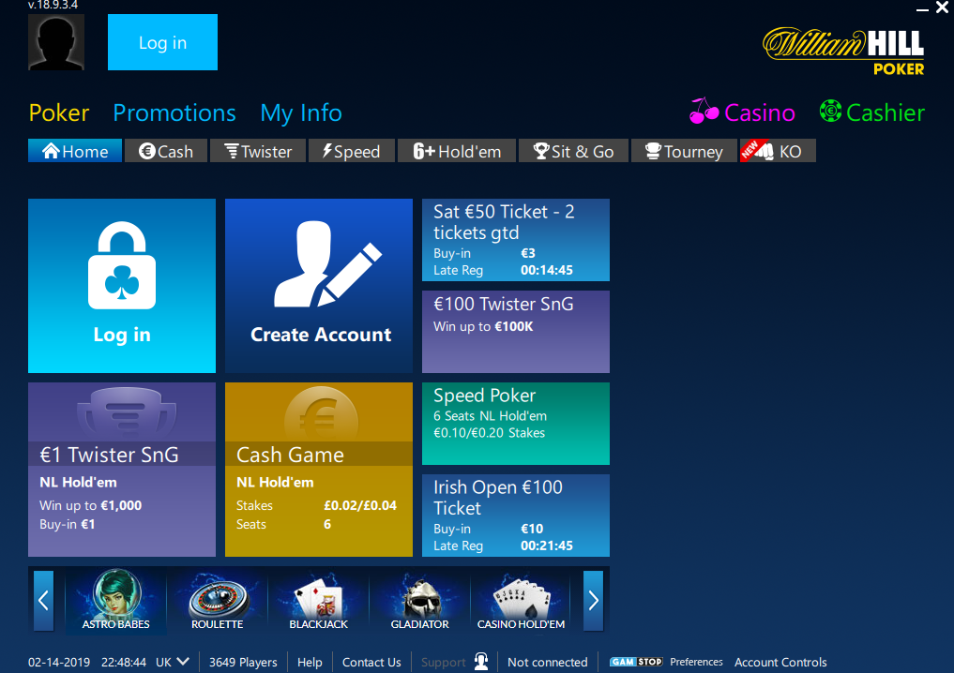Open the UK language dropdown
Viewport: 954px width, 673px height.
[x=172, y=661]
